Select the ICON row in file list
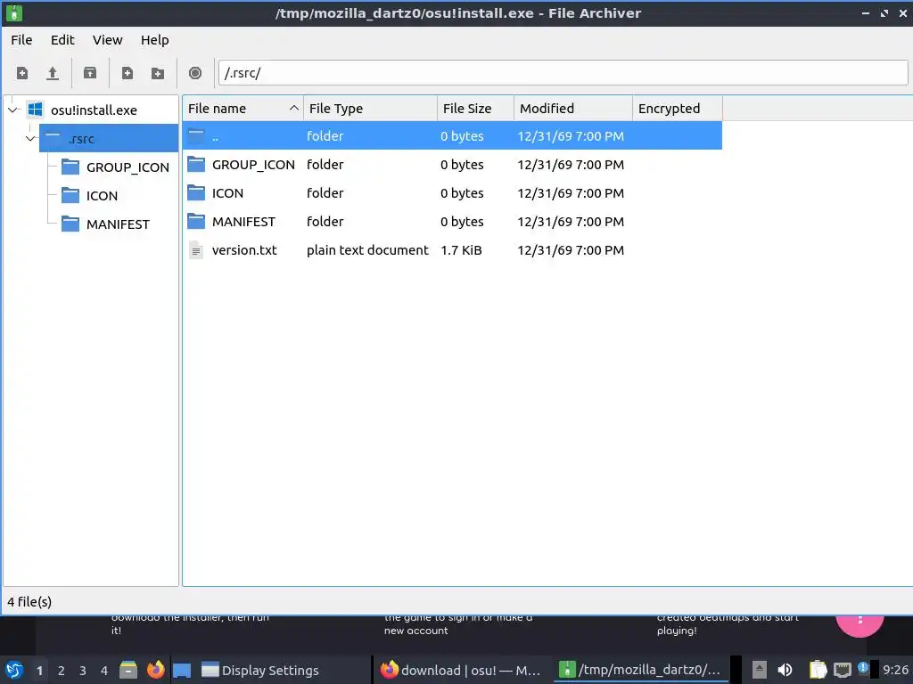Screen dimensions: 913x684 coord(452,193)
